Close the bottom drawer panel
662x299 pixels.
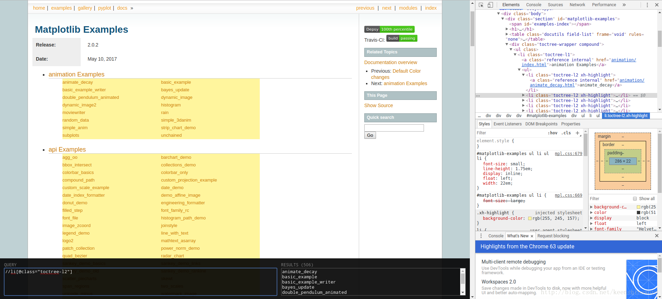pyautogui.click(x=657, y=236)
